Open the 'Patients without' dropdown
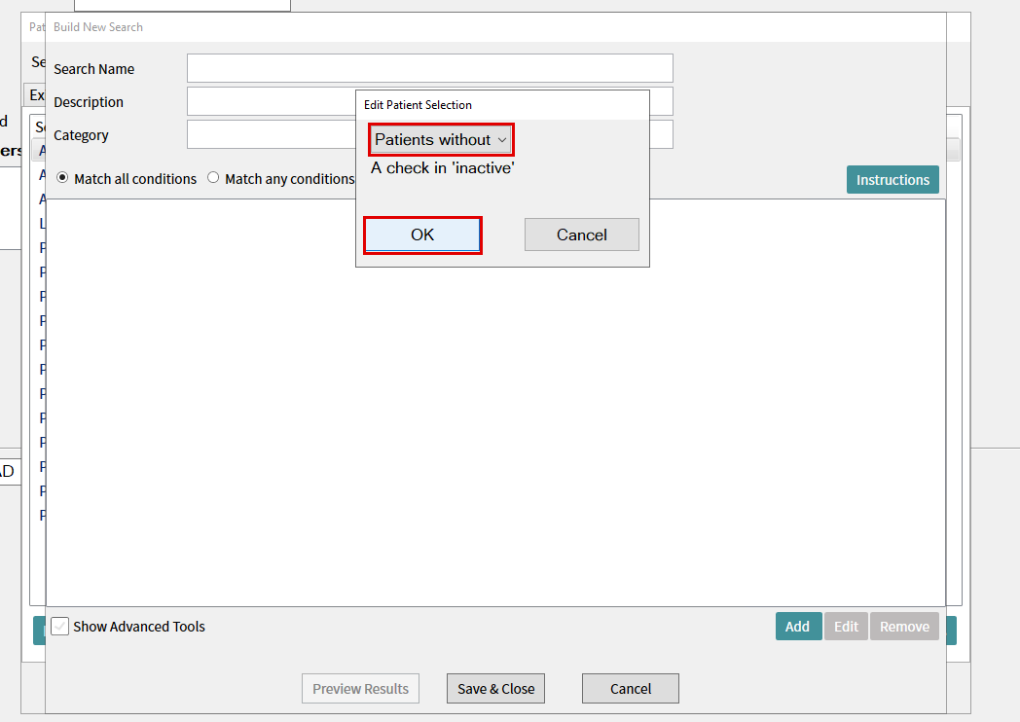This screenshot has height=722, width=1020. [441, 140]
